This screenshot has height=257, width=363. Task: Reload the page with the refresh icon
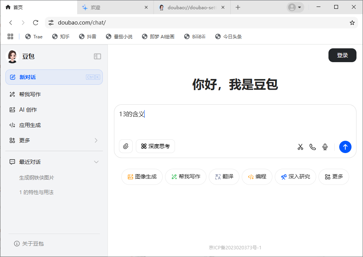[35, 22]
